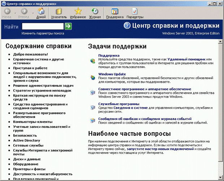Click Удаленный помощник link
The image size is (224, 181).
(186, 59)
